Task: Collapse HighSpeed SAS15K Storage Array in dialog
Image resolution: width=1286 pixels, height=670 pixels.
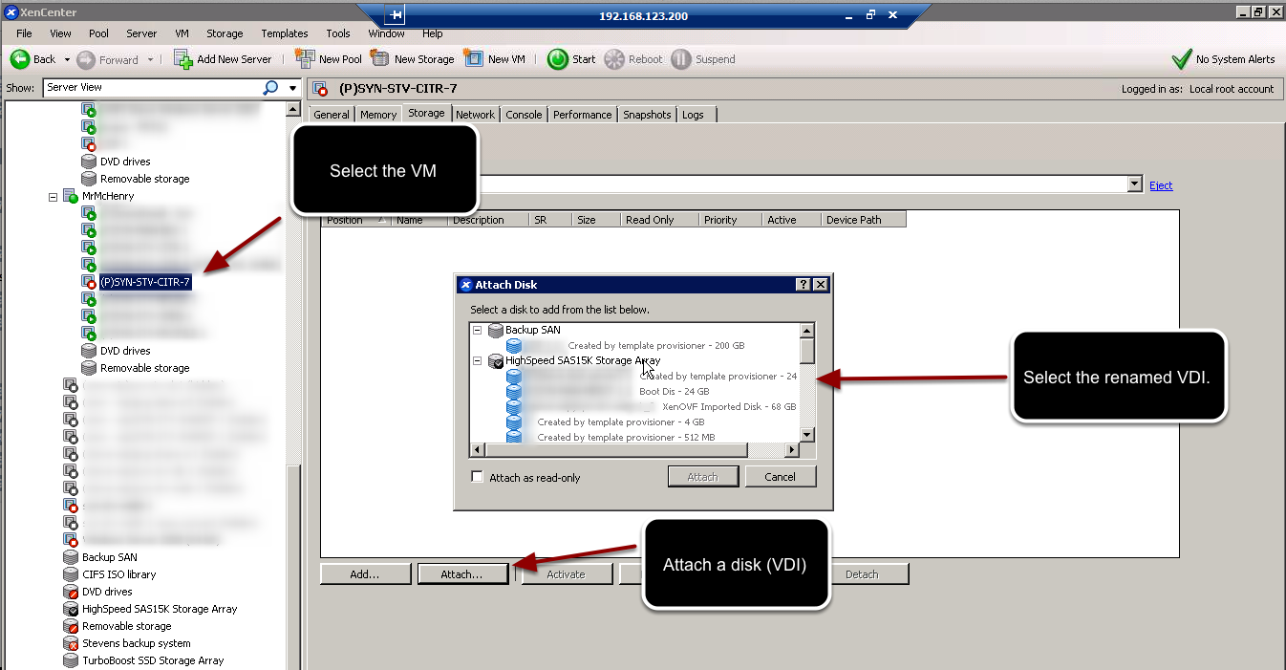Action: coord(478,361)
